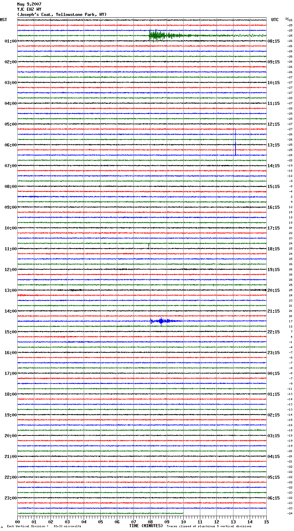Select the "10:00" MST row label

(11, 228)
